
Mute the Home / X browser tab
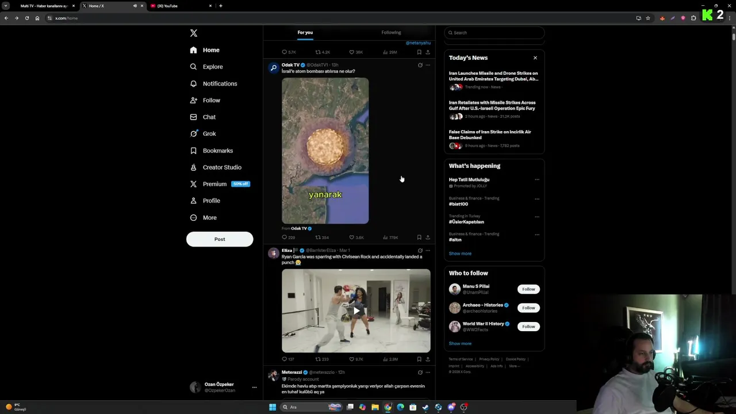pos(135,6)
